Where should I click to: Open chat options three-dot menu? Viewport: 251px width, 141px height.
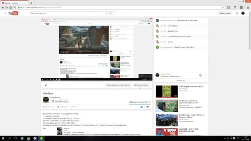point(205,75)
